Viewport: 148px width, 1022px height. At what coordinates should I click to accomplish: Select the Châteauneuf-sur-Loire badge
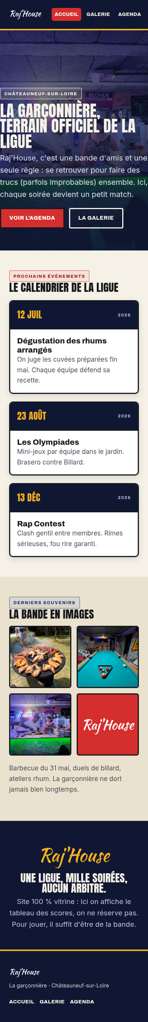pyautogui.click(x=41, y=94)
